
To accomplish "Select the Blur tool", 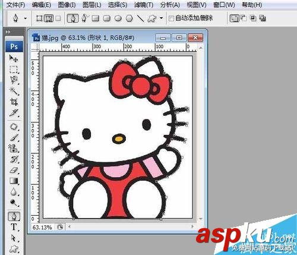I will pos(14,191).
